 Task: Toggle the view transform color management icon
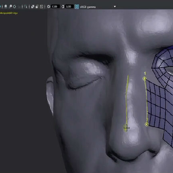(77, 7)
